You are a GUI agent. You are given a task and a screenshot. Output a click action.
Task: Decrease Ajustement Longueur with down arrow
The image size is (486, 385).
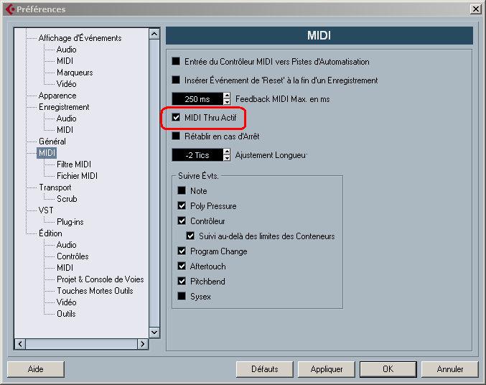(227, 158)
